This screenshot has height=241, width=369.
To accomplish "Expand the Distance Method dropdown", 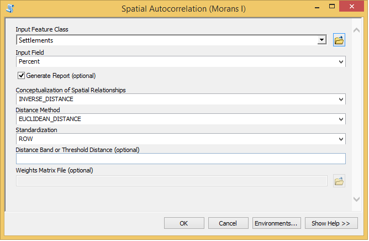I will coord(341,119).
